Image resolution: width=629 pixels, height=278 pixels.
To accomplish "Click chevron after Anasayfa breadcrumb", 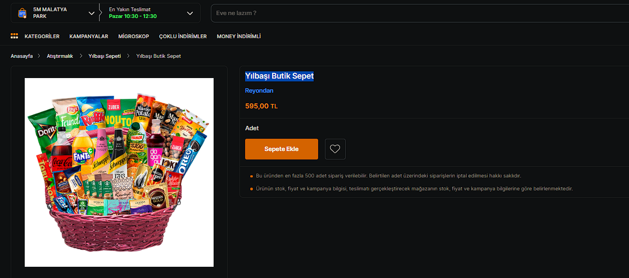I will pyautogui.click(x=39, y=56).
